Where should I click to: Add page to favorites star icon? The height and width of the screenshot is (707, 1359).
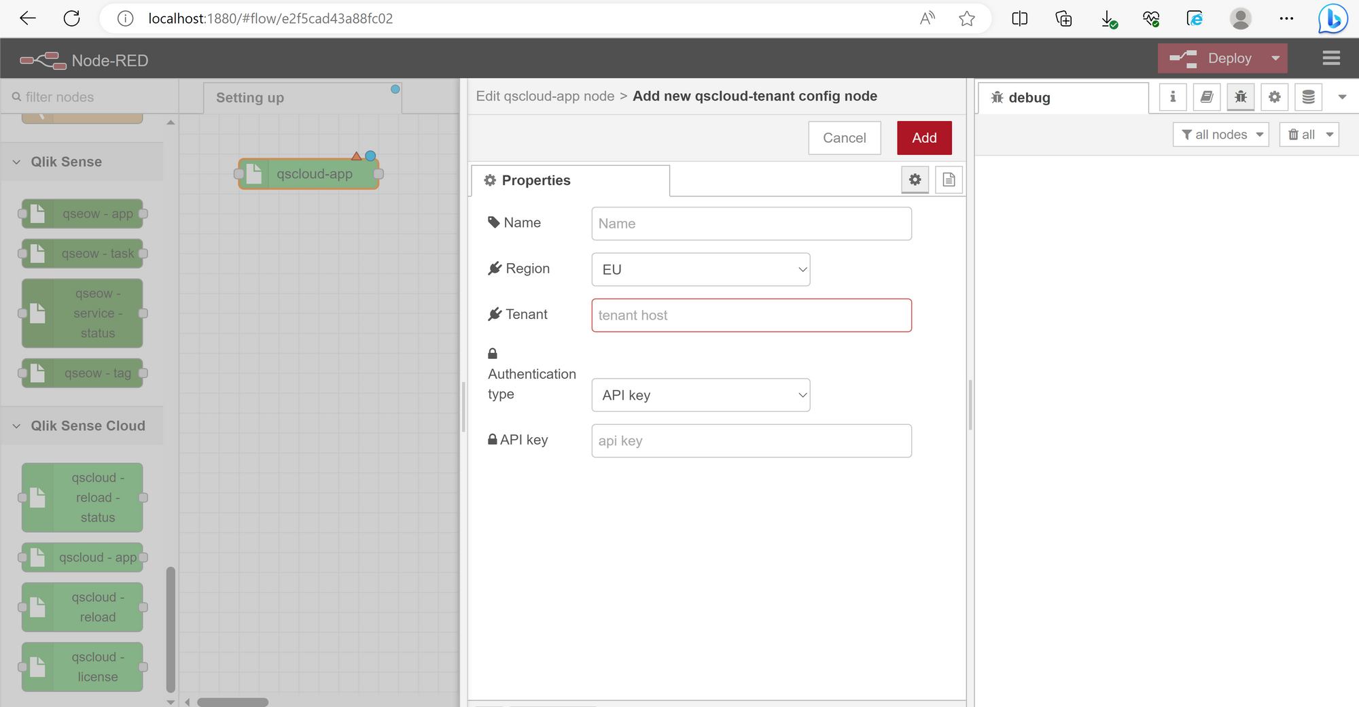[x=967, y=18]
